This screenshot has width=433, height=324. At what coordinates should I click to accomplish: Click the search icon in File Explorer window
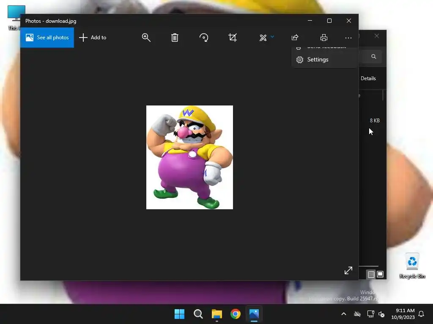tap(374, 57)
